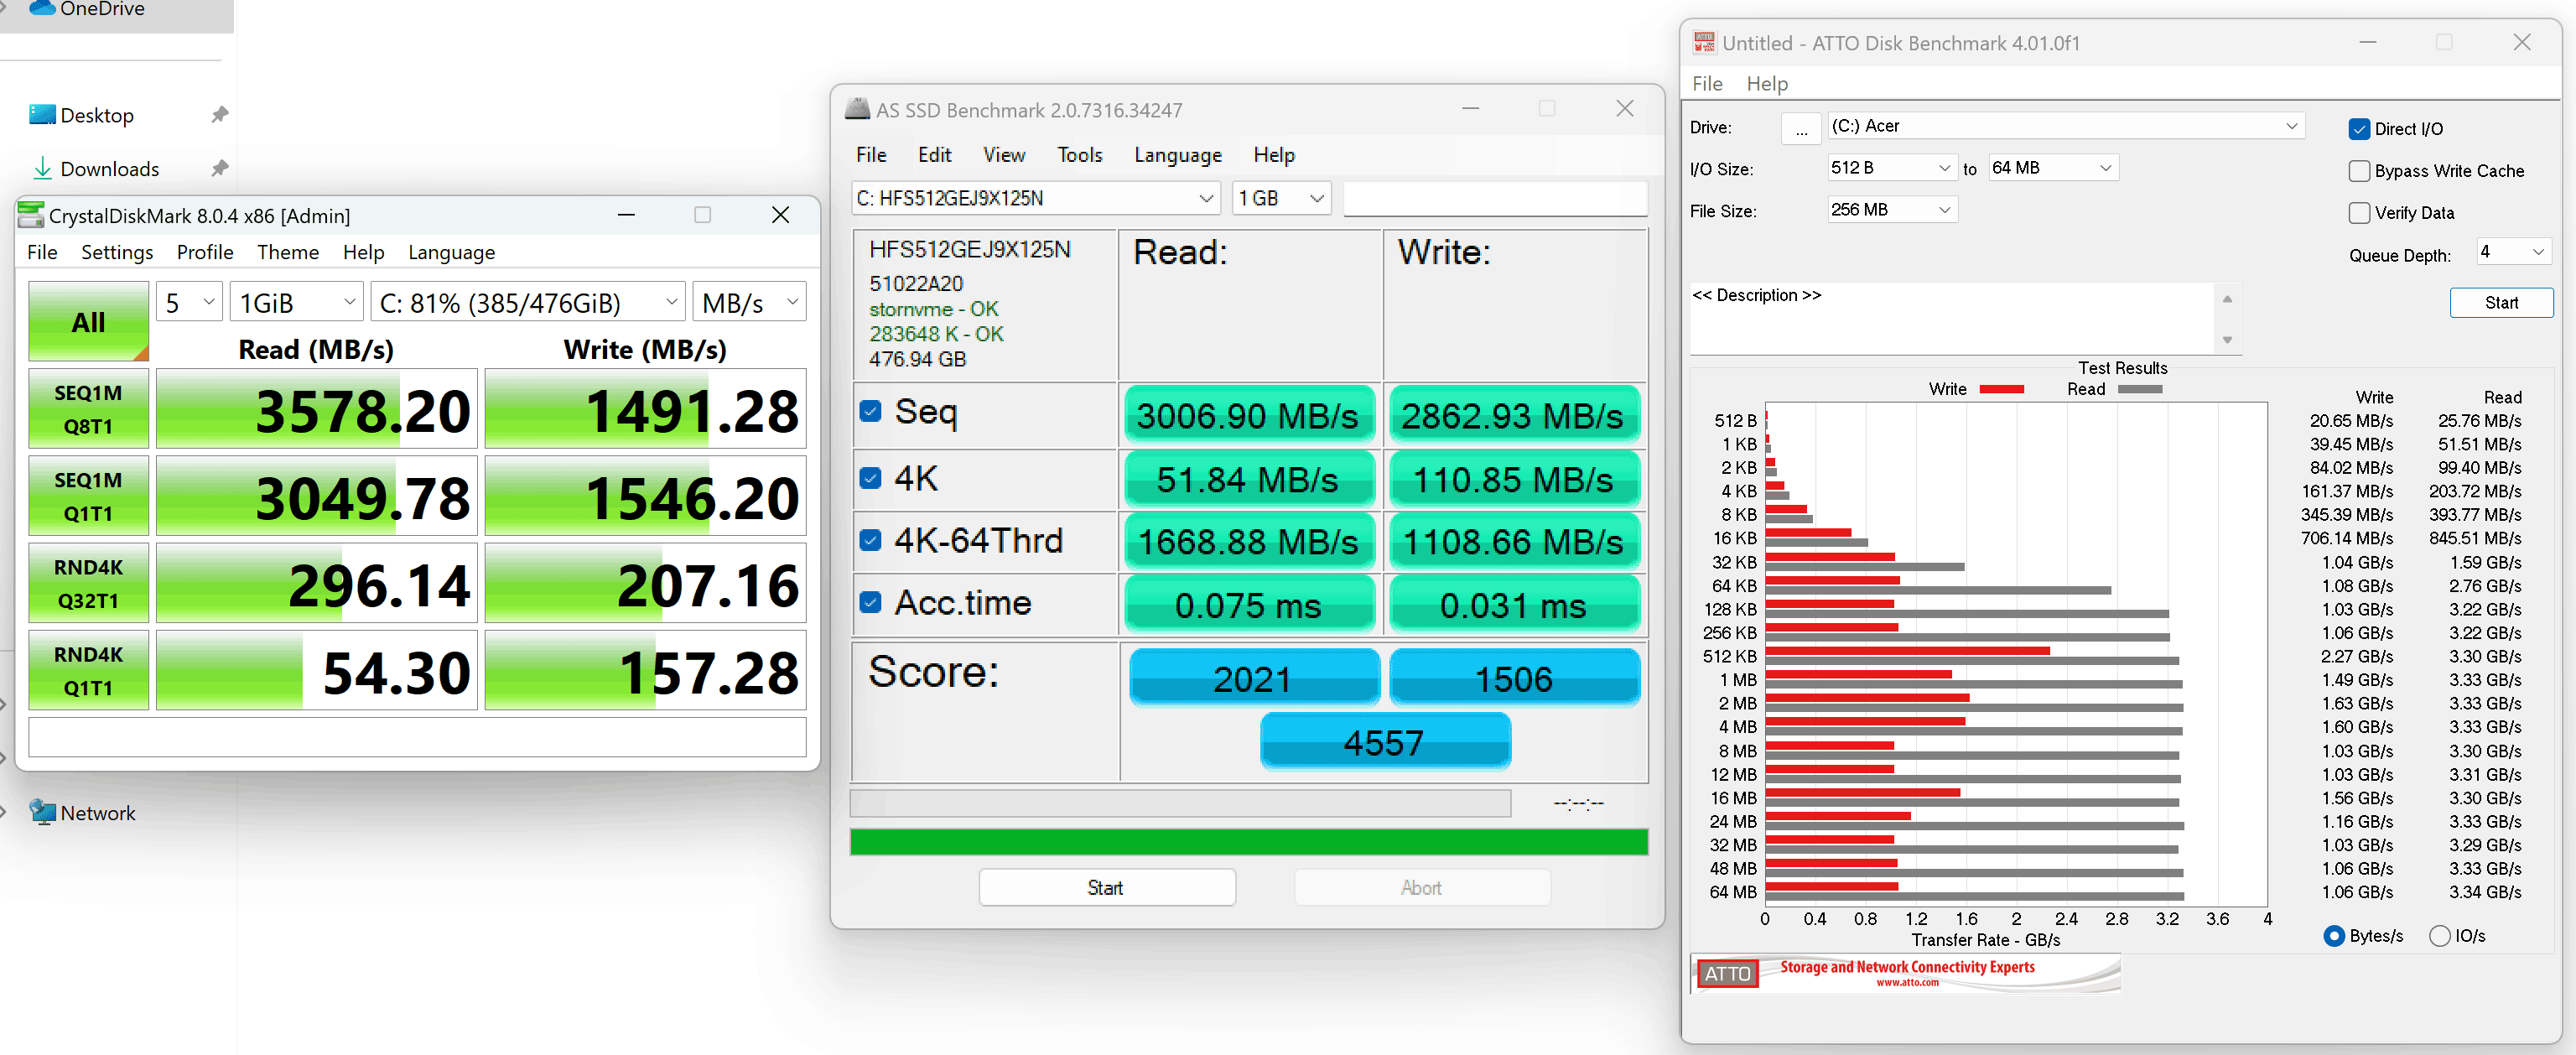Click Start in ATTO Disk Benchmark
Image resolution: width=2576 pixels, height=1055 pixels.
pyautogui.click(x=2501, y=303)
